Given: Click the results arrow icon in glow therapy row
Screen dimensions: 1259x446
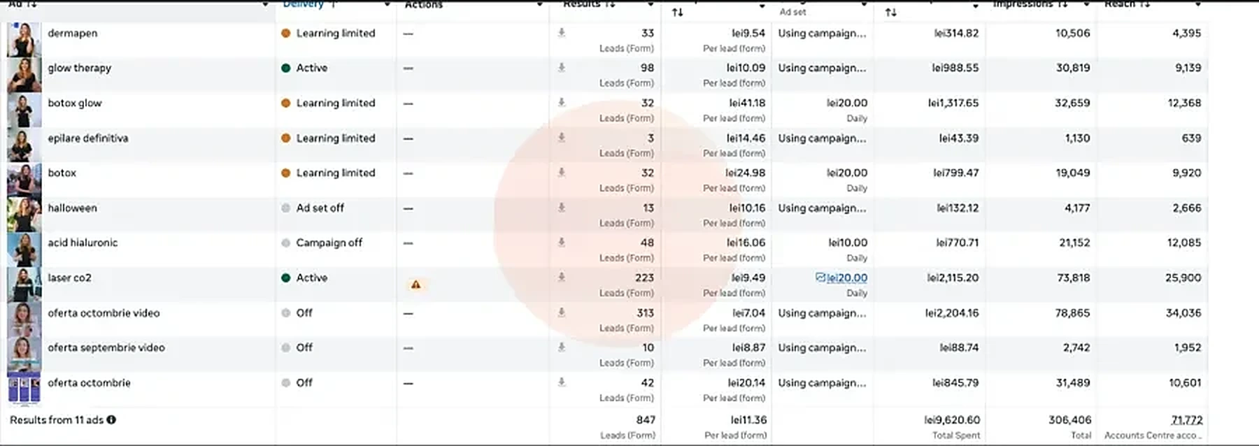Looking at the screenshot, I should 562,68.
